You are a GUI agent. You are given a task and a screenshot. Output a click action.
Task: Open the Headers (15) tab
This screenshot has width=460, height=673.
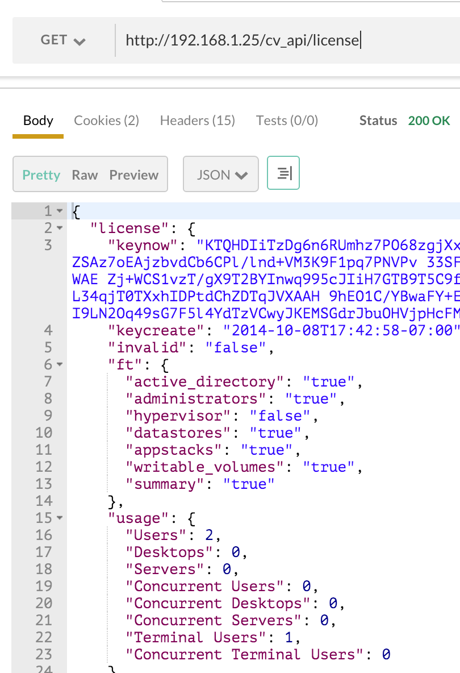tap(197, 121)
